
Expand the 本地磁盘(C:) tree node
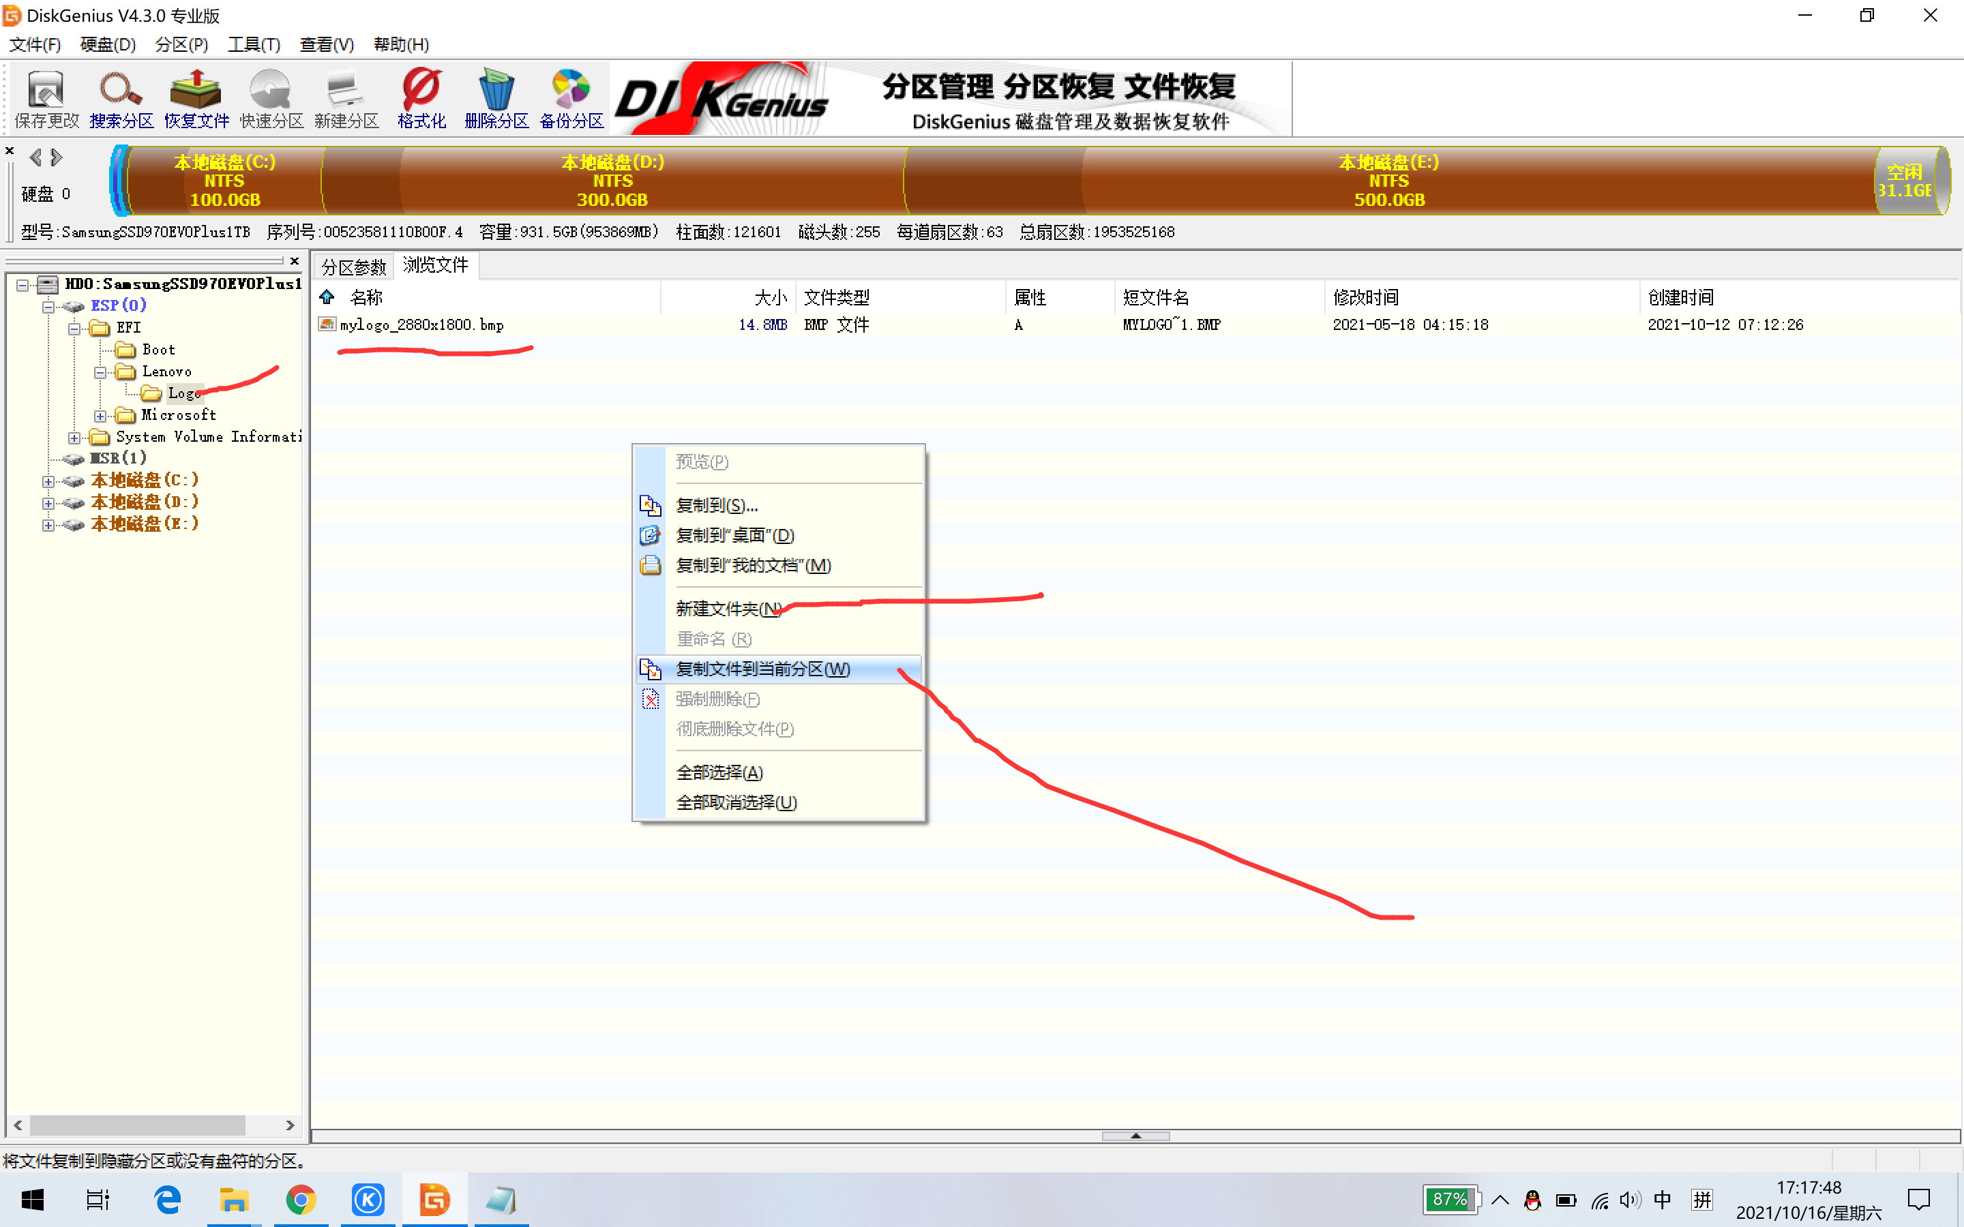tap(48, 481)
